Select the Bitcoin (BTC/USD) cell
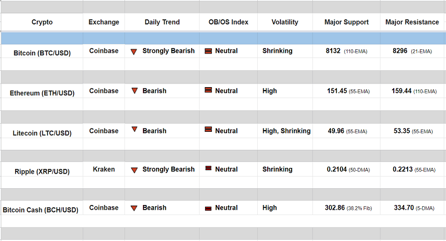Viewport: 446px width, 241px height. (42, 53)
